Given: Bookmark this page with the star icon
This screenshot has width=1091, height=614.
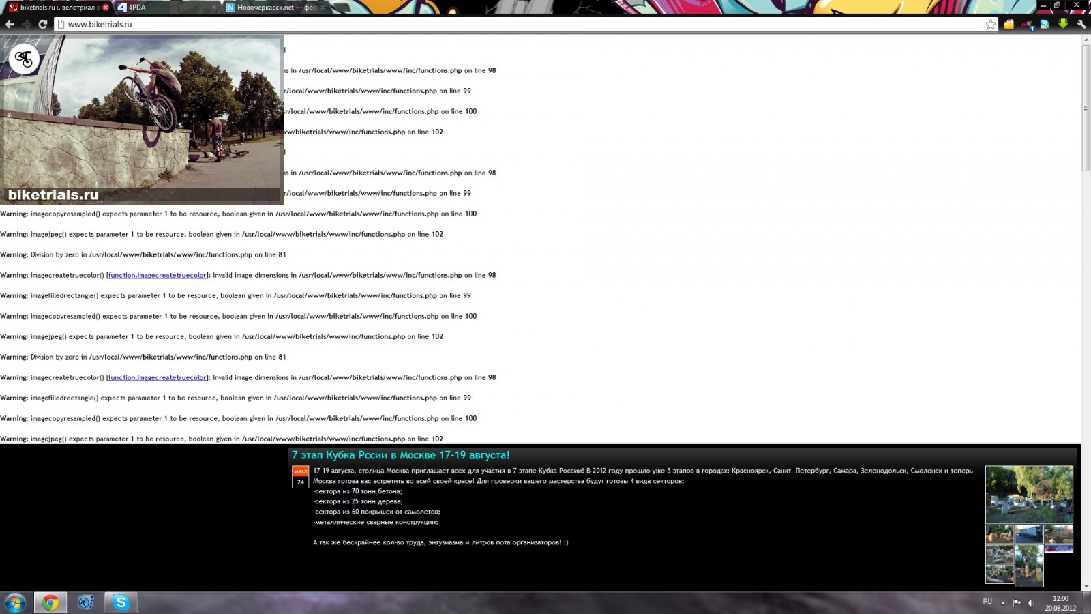Looking at the screenshot, I should click(x=990, y=24).
